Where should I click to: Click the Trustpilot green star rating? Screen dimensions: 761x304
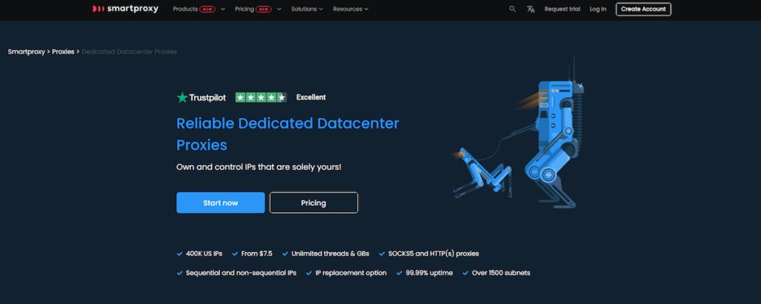[x=261, y=97]
